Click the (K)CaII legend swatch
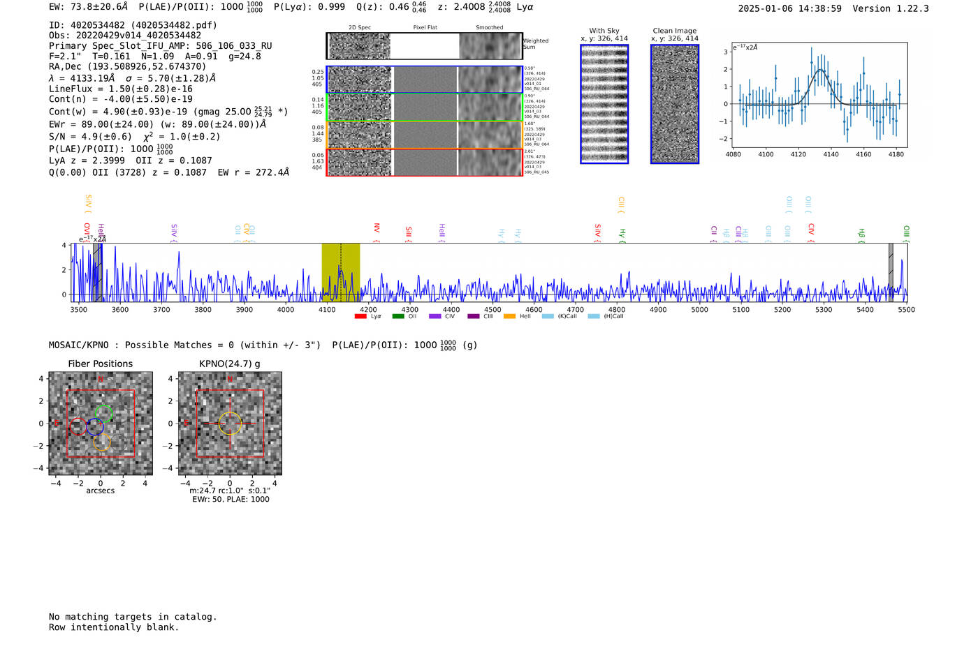978x665 pixels. [x=548, y=317]
